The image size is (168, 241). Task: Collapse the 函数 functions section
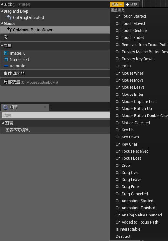2,4
